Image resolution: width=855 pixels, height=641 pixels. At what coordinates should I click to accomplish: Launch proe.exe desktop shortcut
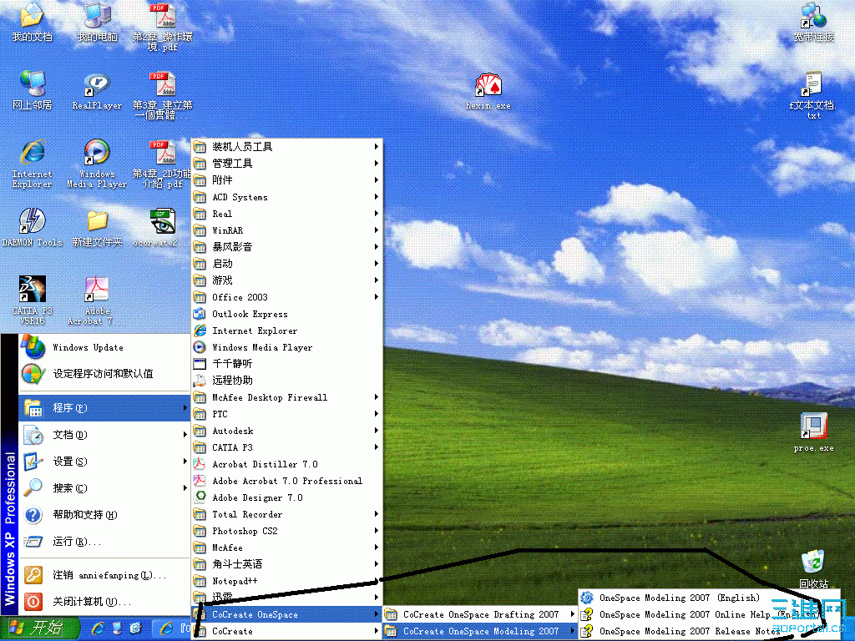tap(813, 432)
